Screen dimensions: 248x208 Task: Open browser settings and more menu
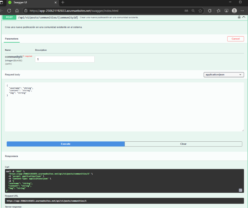click(x=242, y=11)
